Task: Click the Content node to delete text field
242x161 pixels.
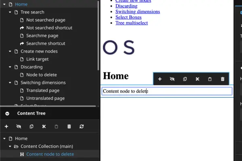Action: coord(167,91)
